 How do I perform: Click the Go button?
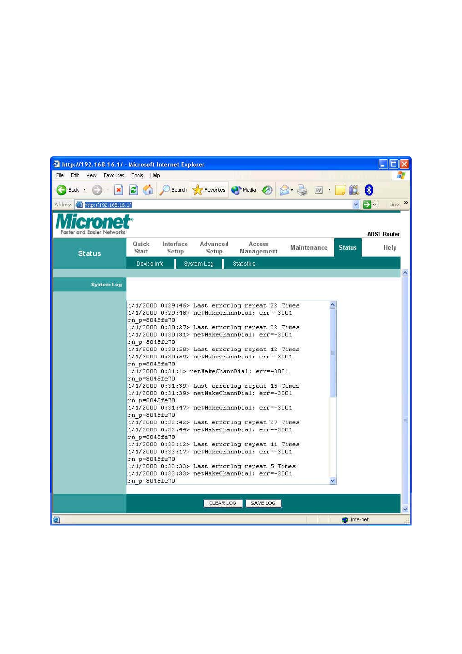(x=371, y=205)
